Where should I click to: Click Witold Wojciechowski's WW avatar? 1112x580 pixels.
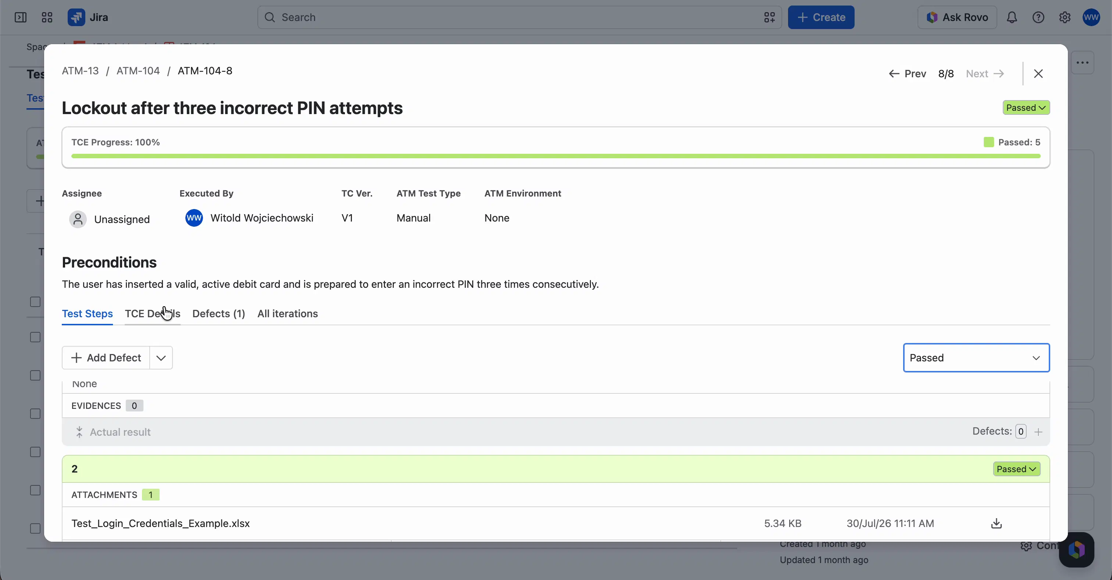pyautogui.click(x=194, y=218)
